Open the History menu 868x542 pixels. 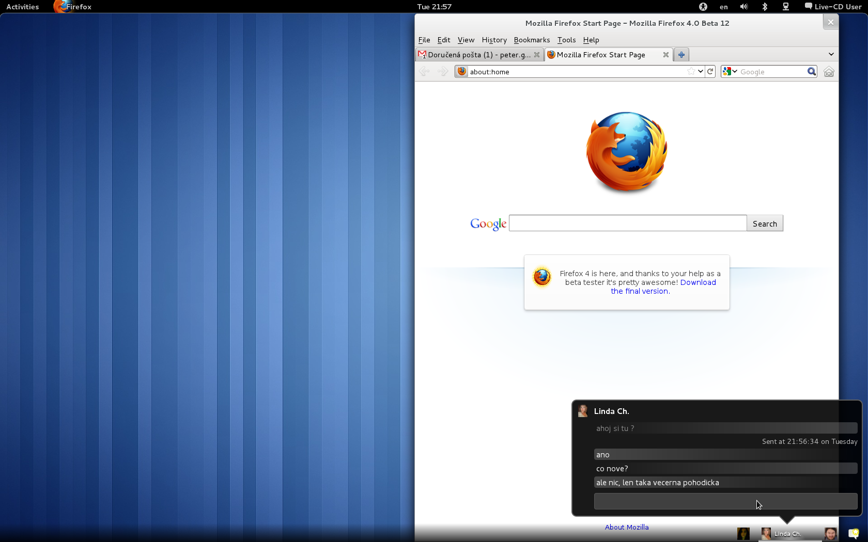[494, 40]
